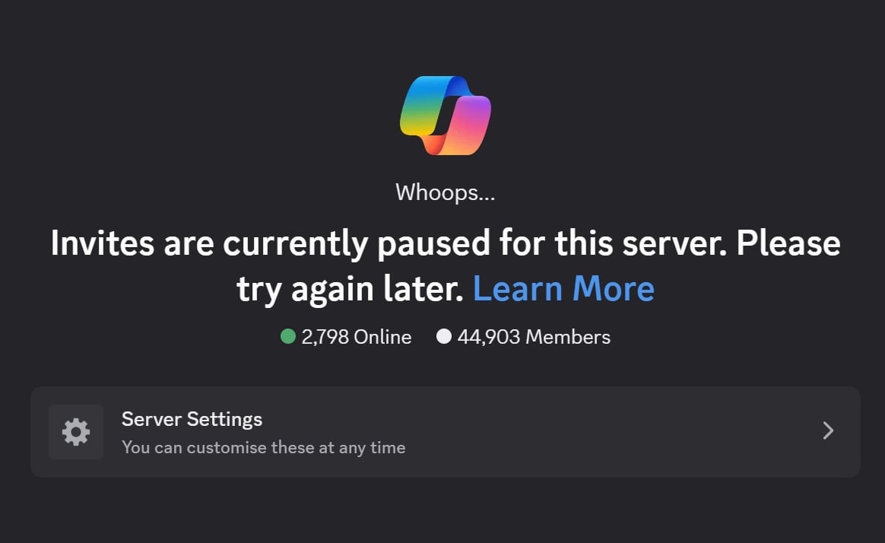Screen dimensions: 885x543
Task: Click the right-facing arrow on Server Settings
Action: (828, 430)
